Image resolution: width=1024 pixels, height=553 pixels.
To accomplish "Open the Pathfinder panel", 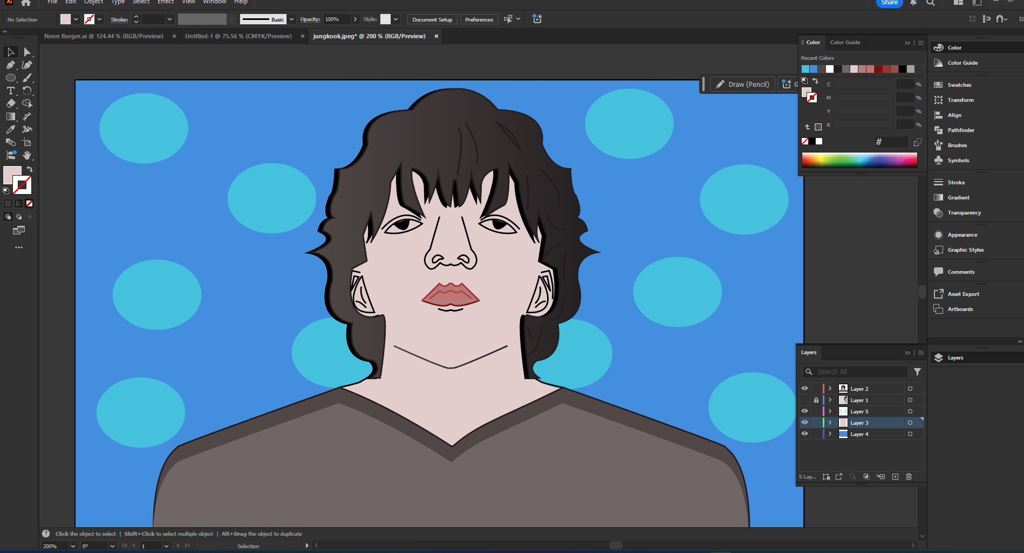I will pyautogui.click(x=960, y=130).
